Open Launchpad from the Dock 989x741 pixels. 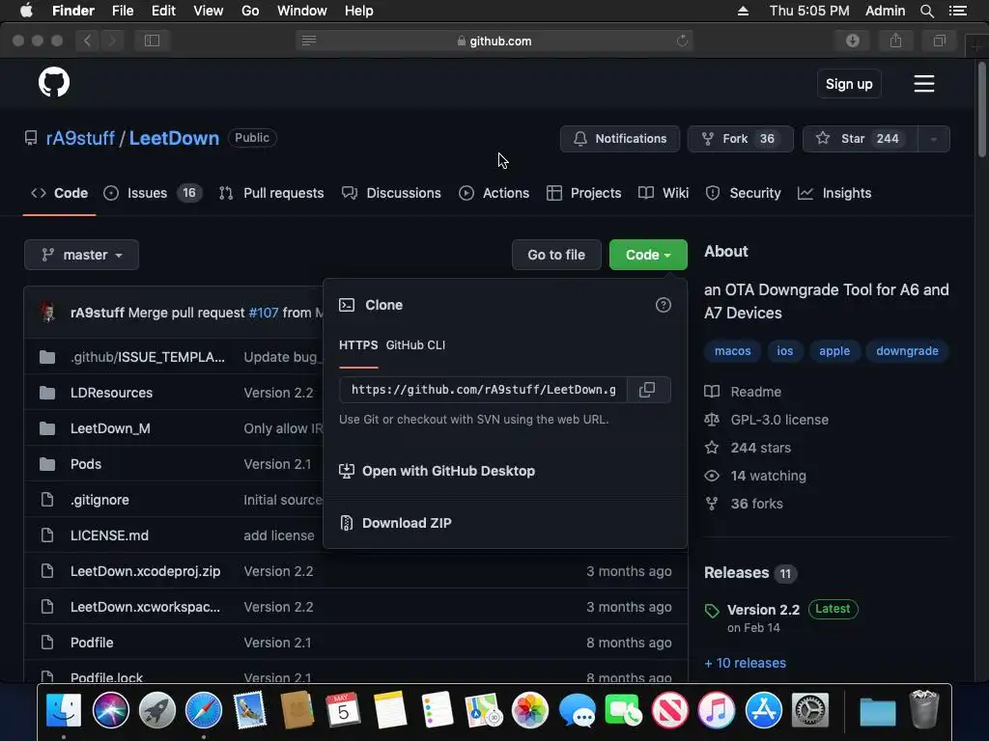157,710
